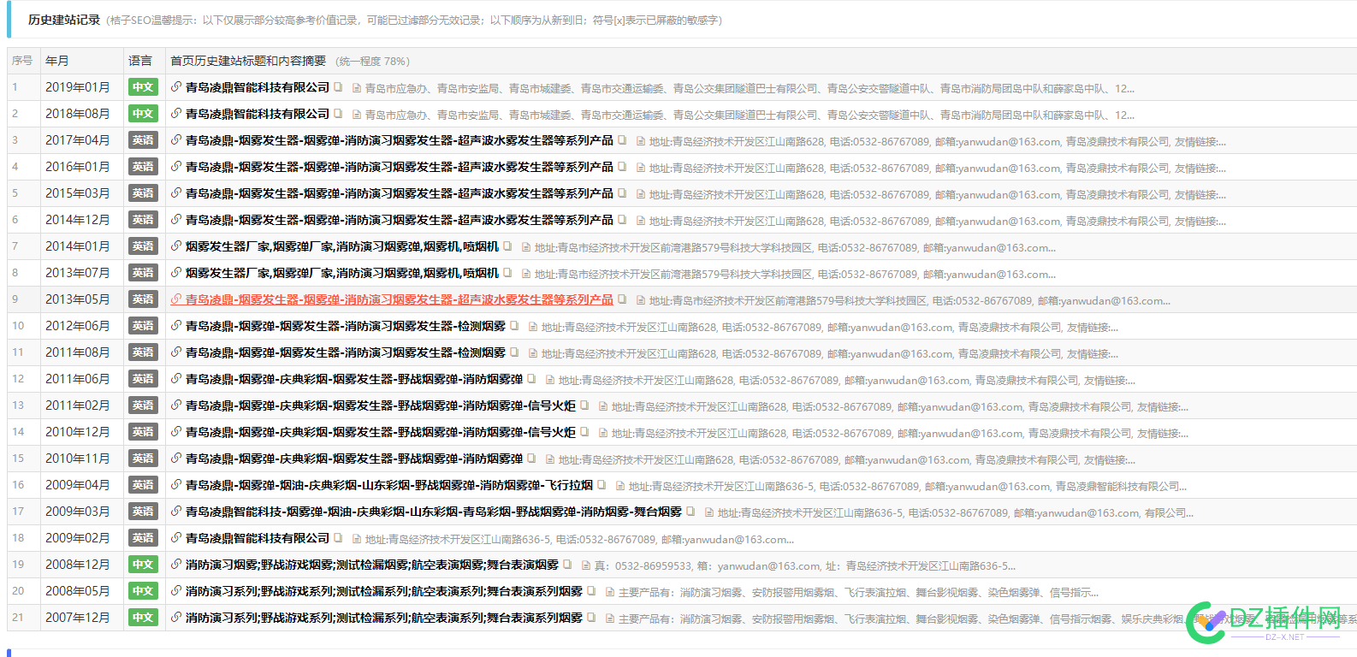Open the 飞行拉烟 title from 2009年04月
1357x657 pixels.
pos(389,485)
